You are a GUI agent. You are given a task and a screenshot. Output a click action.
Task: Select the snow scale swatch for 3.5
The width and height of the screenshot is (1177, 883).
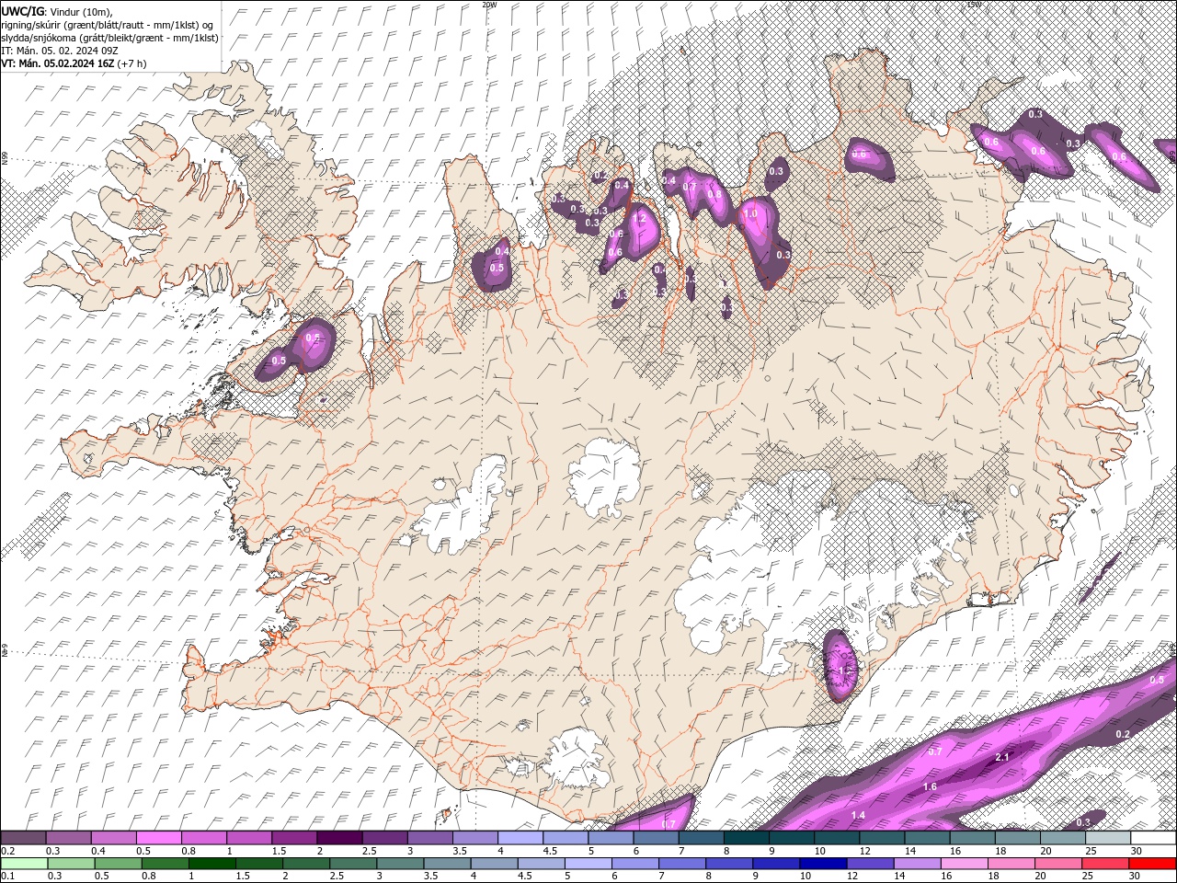pyautogui.click(x=475, y=838)
